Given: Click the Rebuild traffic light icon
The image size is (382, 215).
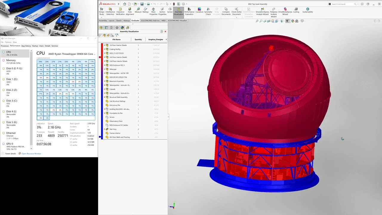Looking at the screenshot, I should 174,4.
